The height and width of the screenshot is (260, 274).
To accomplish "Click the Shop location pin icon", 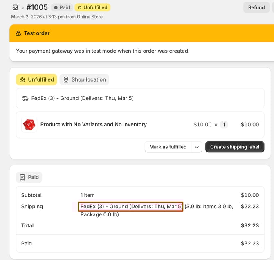I will pyautogui.click(x=66, y=79).
